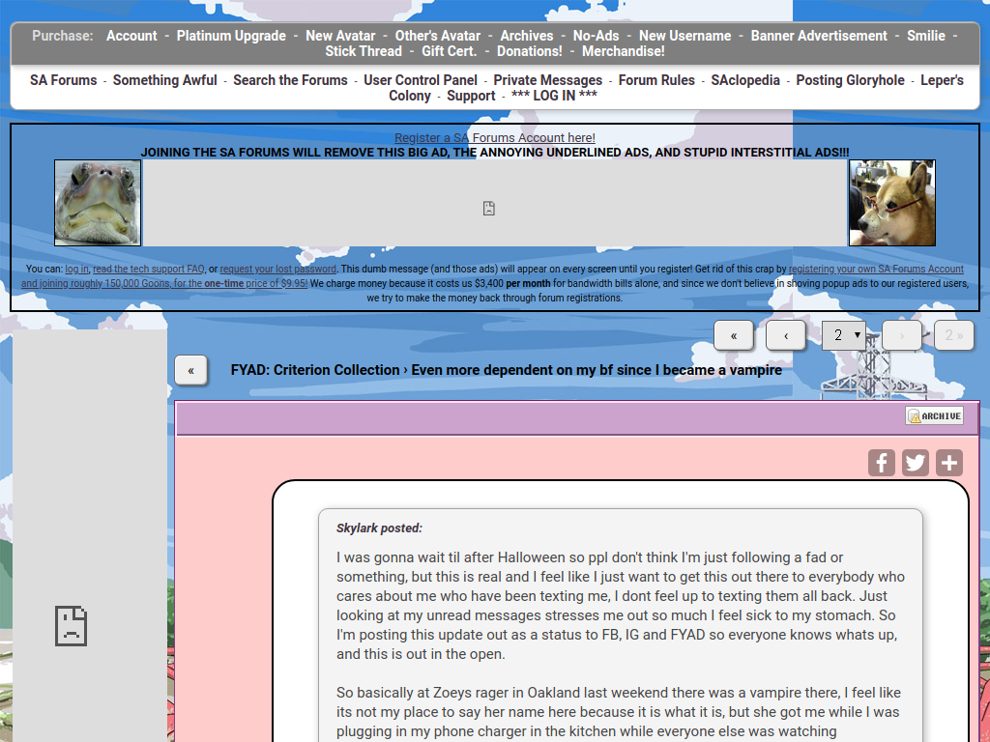Image resolution: width=990 pixels, height=742 pixels.
Task: Open Forum Rules
Action: tap(656, 80)
